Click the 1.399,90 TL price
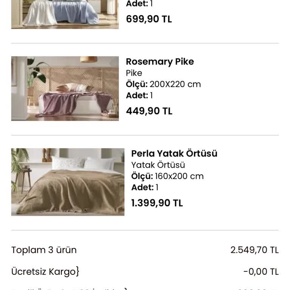Image resolution: width=290 pixels, height=290 pixels. pyautogui.click(x=157, y=203)
